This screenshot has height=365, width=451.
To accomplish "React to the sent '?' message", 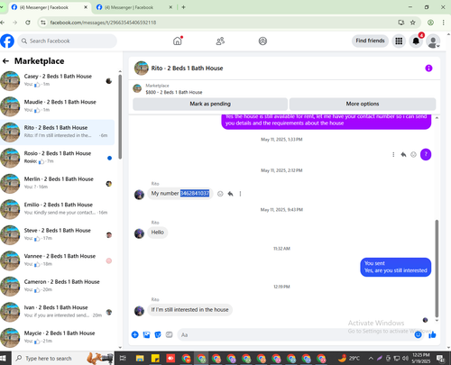I will (x=413, y=154).
